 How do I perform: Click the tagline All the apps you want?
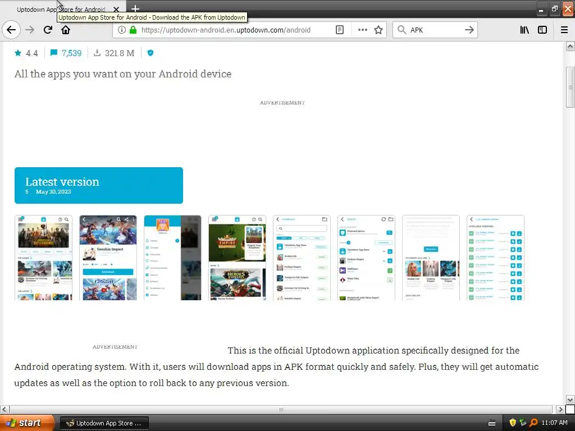123,74
